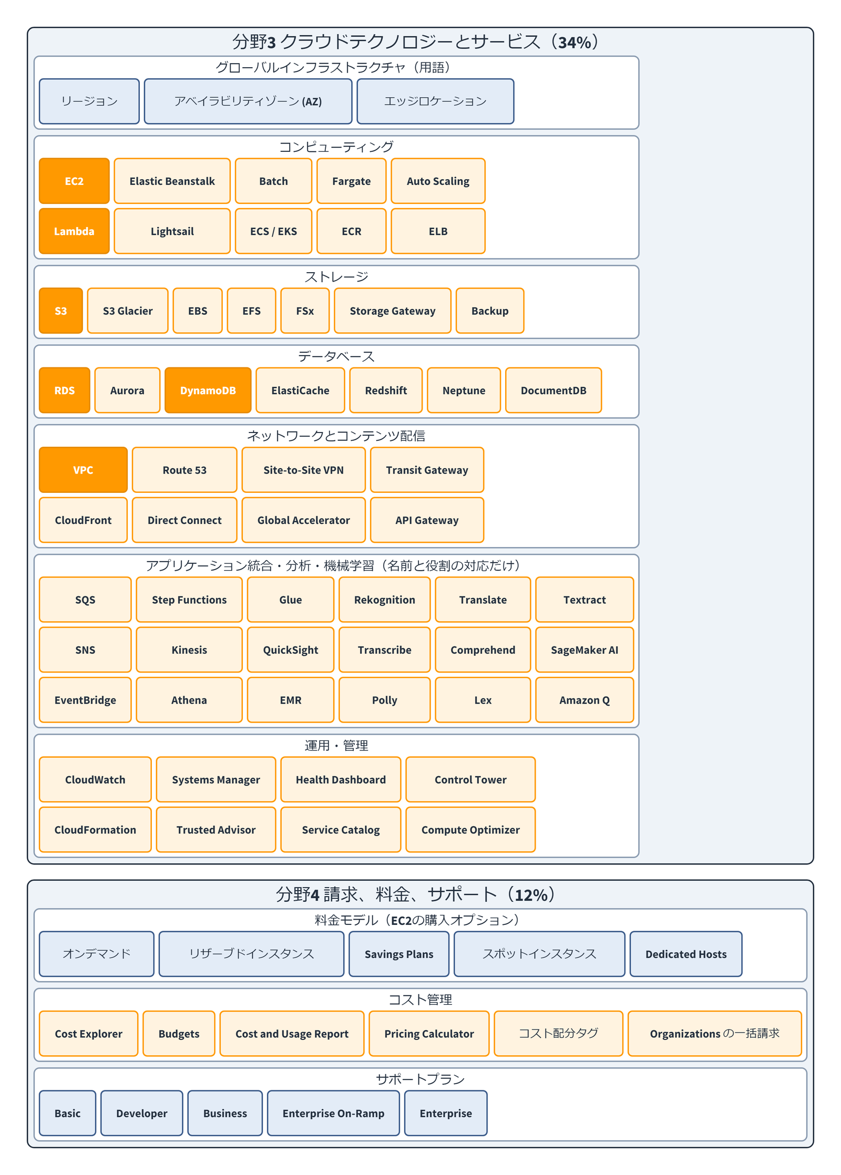
Task: Click the Budgets box
Action: tap(179, 1034)
